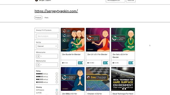
Task: Open the Hard Surface Environment decal thumbnail
Action: 123,79
